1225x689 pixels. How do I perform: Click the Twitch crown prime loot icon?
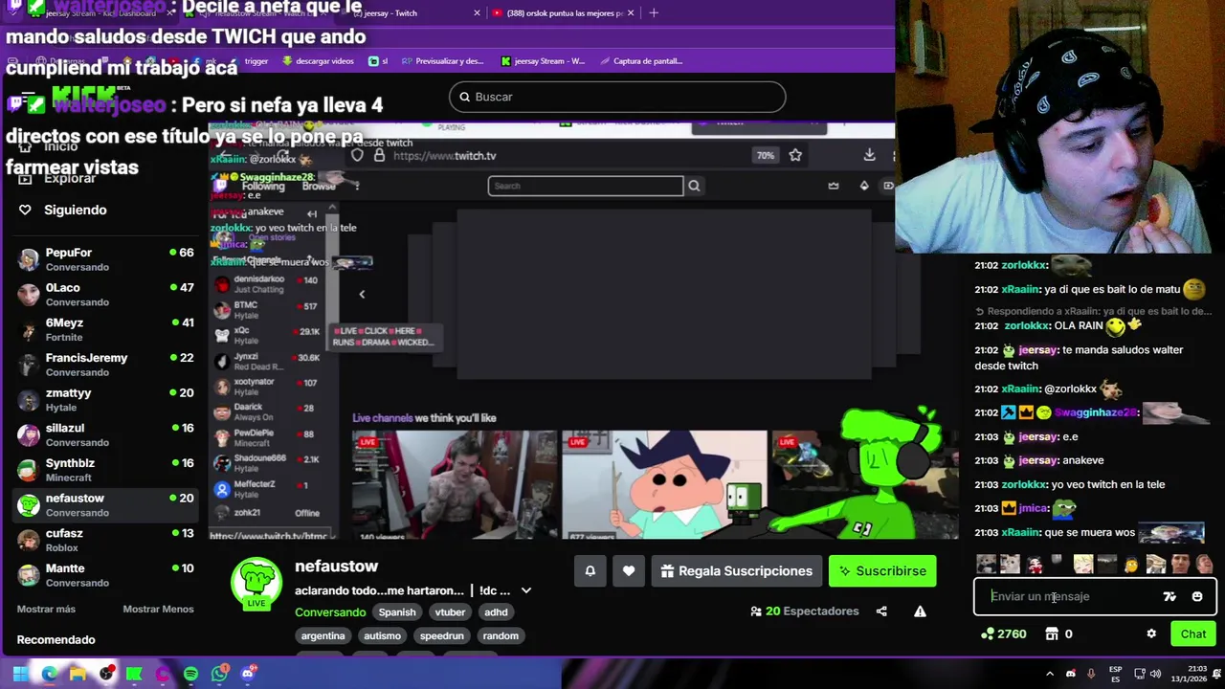tap(833, 186)
